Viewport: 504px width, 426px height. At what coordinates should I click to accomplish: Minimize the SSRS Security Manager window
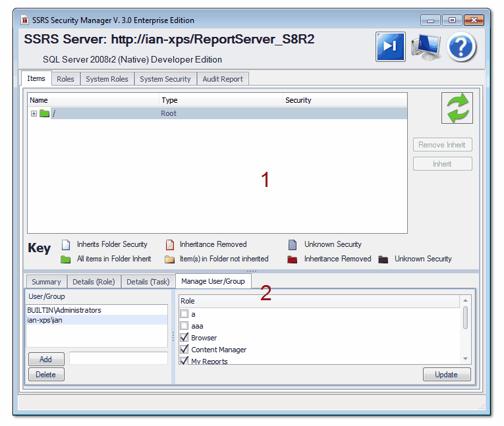pos(430,20)
